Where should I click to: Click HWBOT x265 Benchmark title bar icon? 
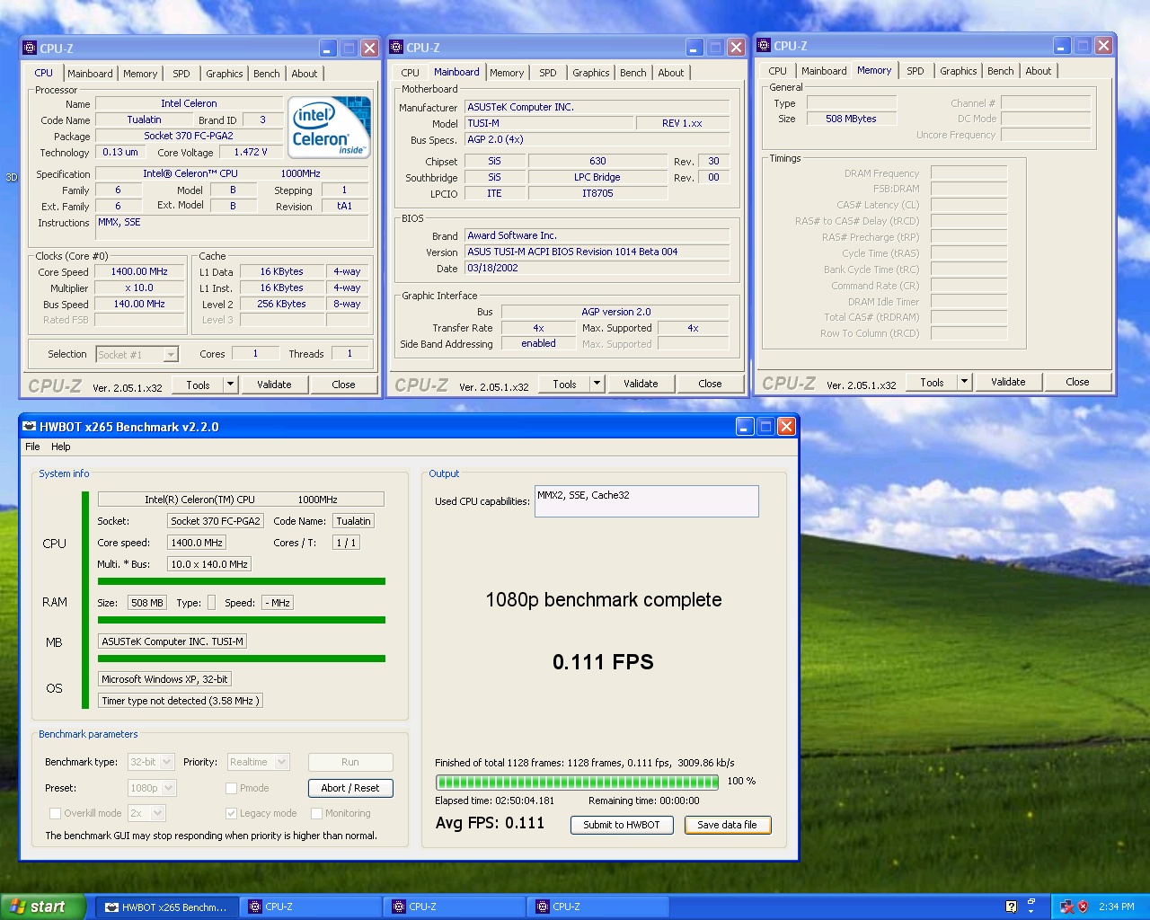[x=30, y=427]
